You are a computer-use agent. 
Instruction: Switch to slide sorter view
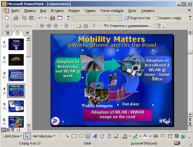tap(8, 130)
